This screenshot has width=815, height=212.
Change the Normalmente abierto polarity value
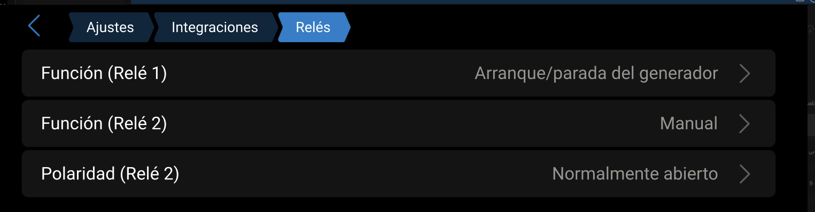[x=635, y=174]
